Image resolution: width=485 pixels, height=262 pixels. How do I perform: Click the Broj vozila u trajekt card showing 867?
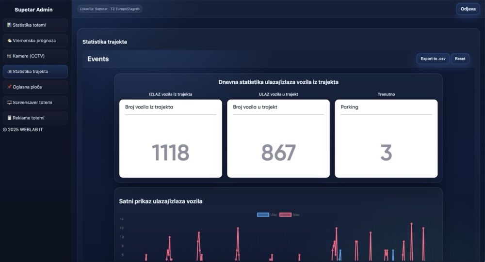tap(278, 139)
